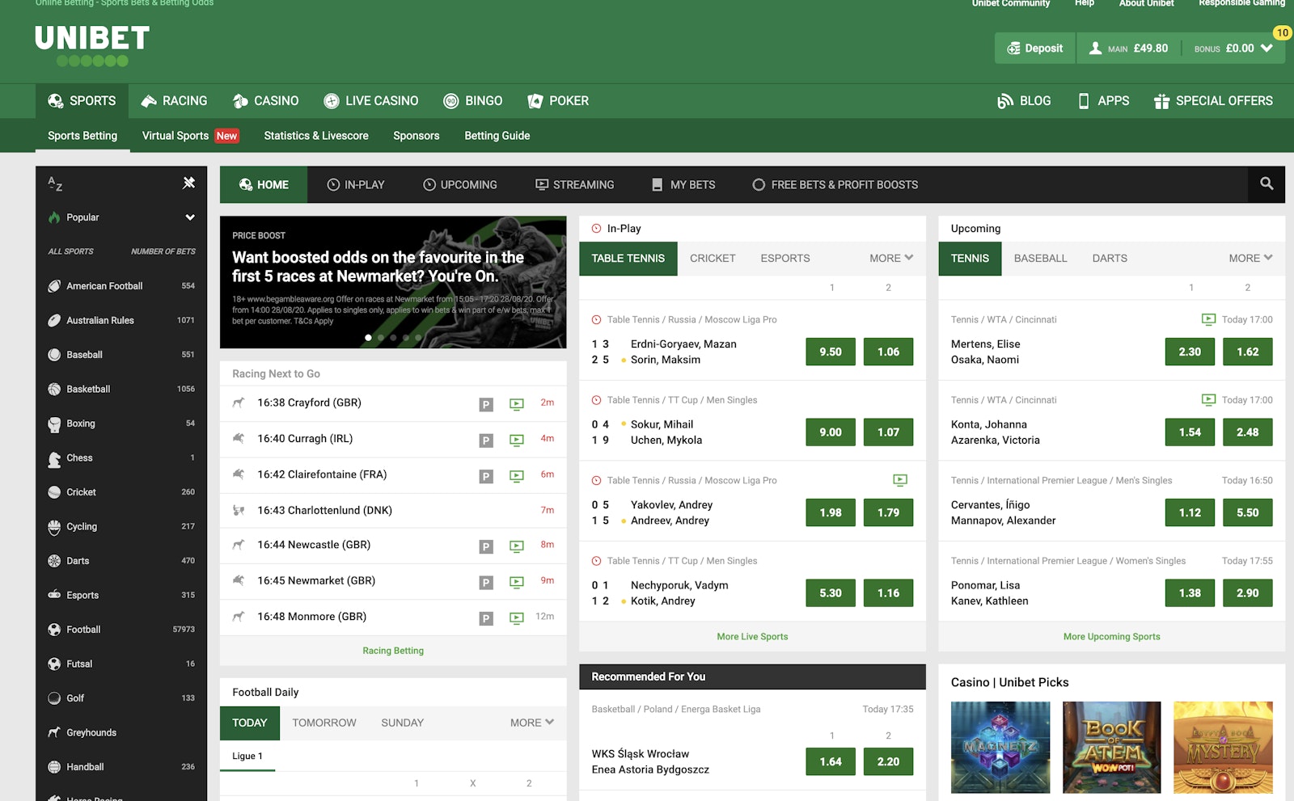Select the TOMORROW tab in Football Daily

(323, 723)
